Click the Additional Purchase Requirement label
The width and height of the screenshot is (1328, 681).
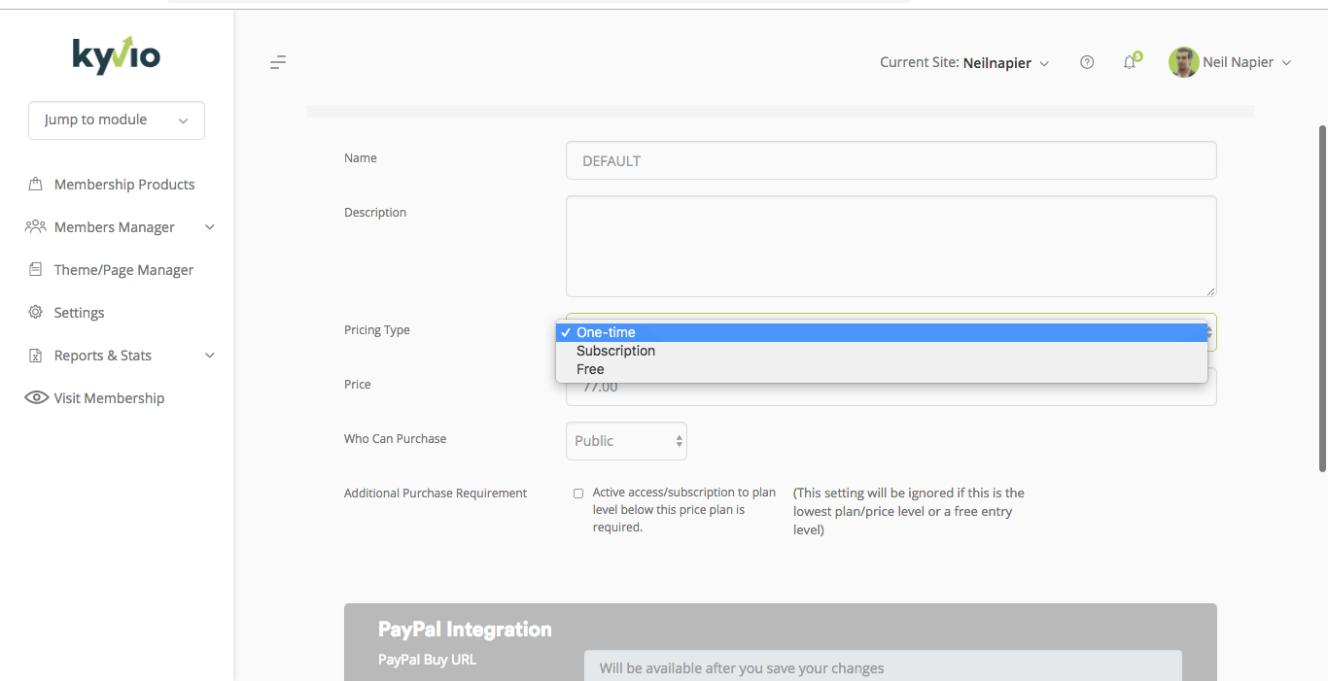click(x=436, y=494)
